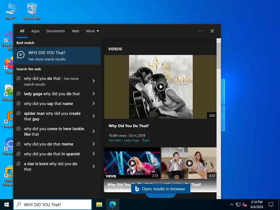
Task: Click search icon next to 'spider man' suggestion
Action: click(19, 113)
